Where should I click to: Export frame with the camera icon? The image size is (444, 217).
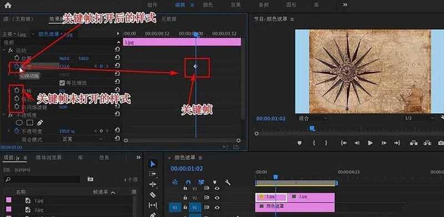(x=441, y=143)
